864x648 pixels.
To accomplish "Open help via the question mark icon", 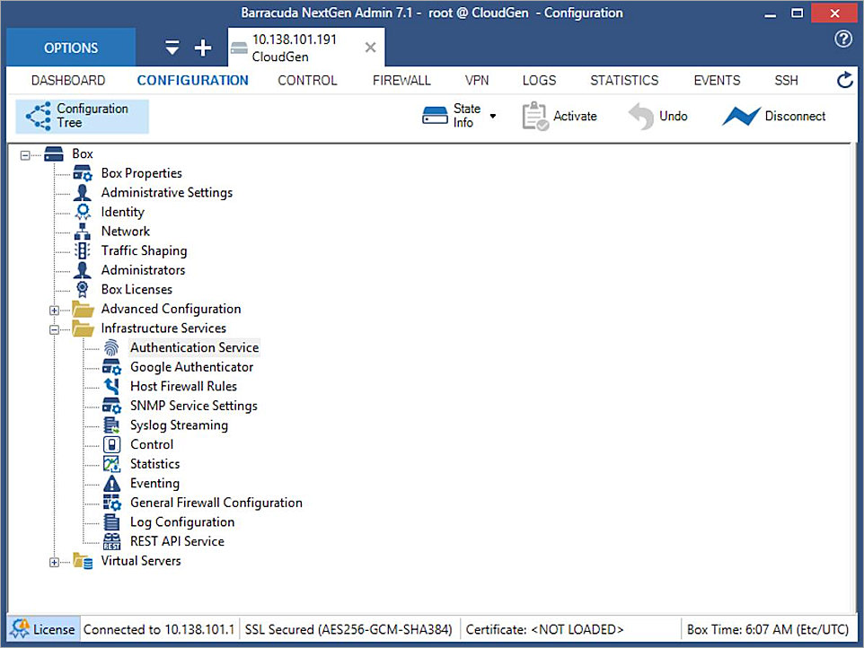I will pyautogui.click(x=842, y=39).
